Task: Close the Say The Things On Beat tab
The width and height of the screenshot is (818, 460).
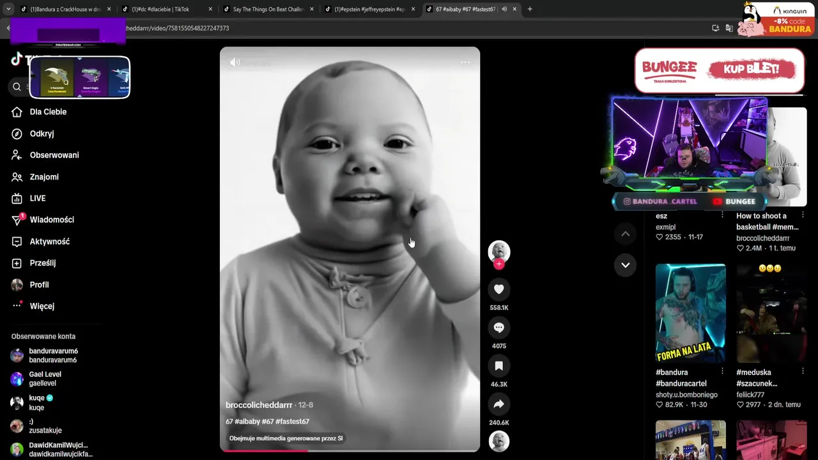Action: coord(312,10)
